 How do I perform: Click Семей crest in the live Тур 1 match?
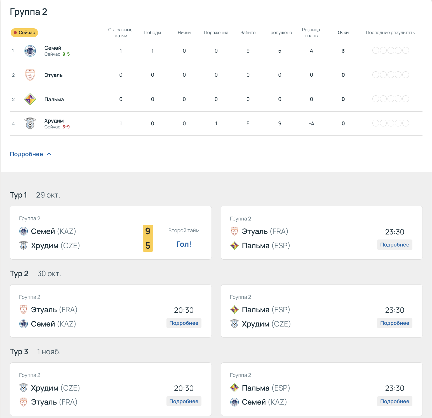click(24, 231)
